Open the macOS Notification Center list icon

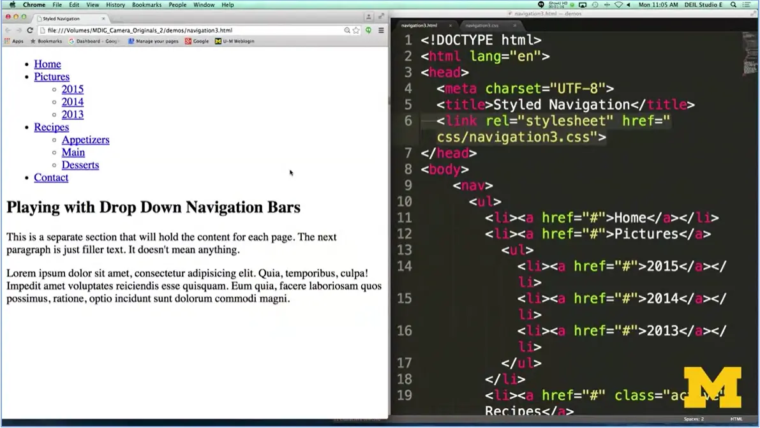coord(747,4)
